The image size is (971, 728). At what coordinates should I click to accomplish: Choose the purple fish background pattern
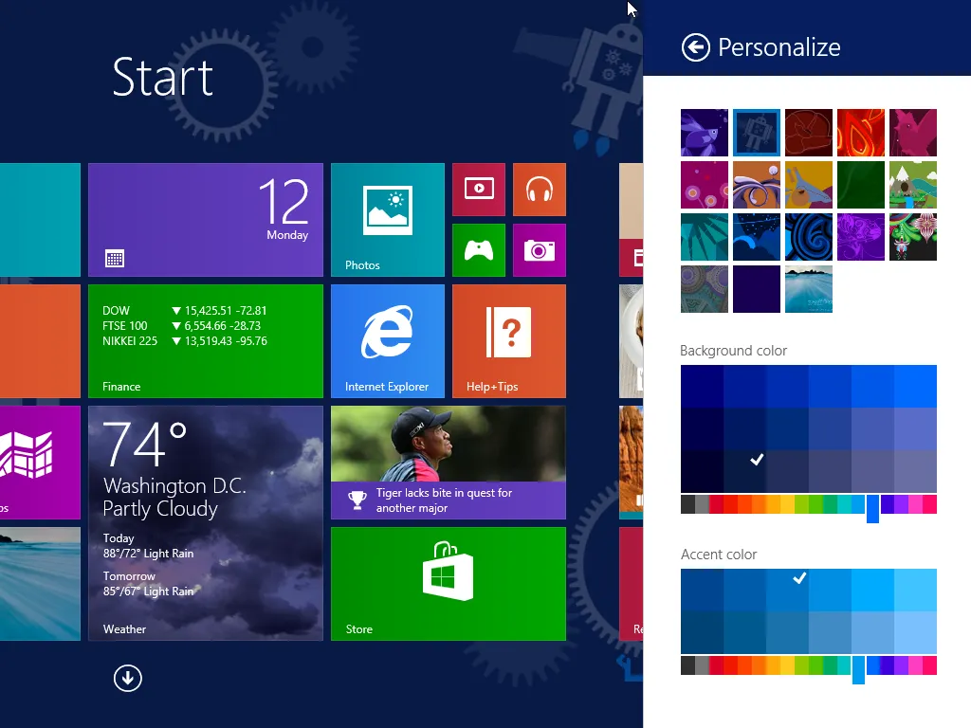click(704, 132)
